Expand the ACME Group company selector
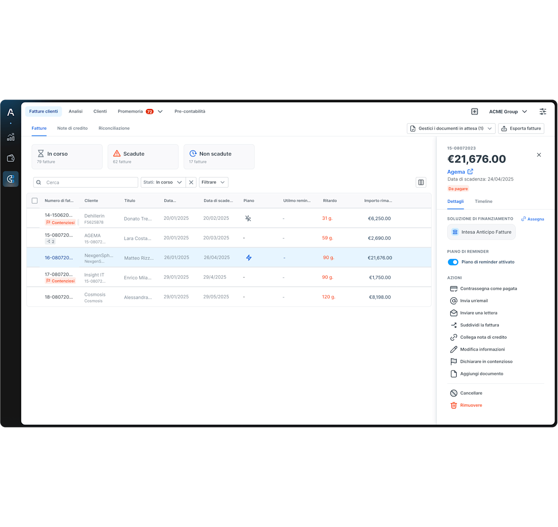 [508, 112]
